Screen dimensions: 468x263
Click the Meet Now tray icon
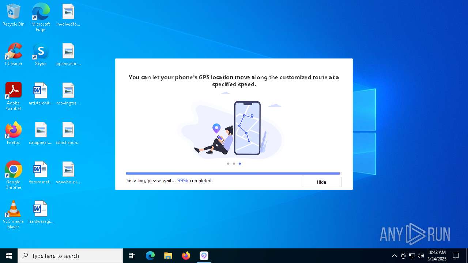403,256
